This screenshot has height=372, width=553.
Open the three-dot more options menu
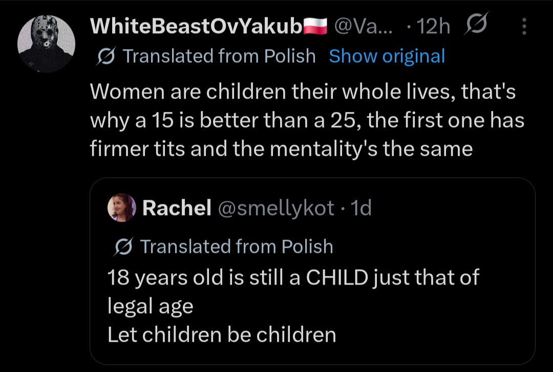pyautogui.click(x=524, y=26)
